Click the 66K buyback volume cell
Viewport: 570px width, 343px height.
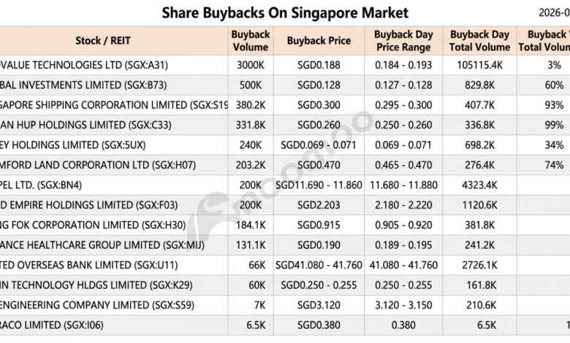(x=257, y=265)
